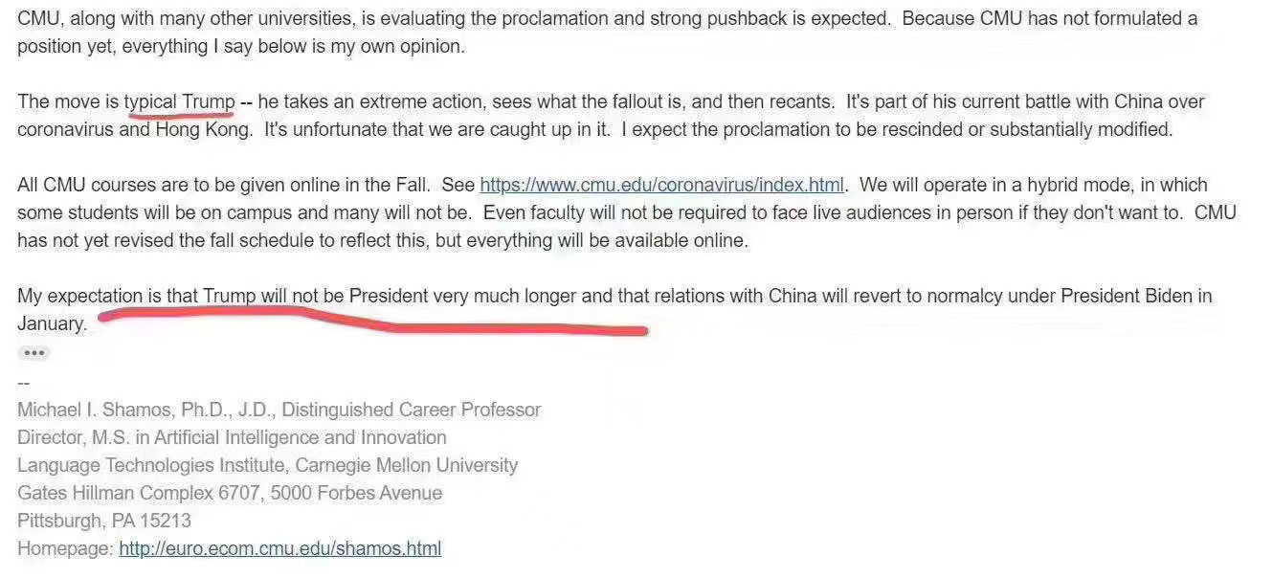Click the word 'January.' ending the last paragraph

point(52,323)
